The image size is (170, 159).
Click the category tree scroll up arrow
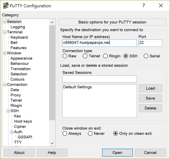(52, 22)
